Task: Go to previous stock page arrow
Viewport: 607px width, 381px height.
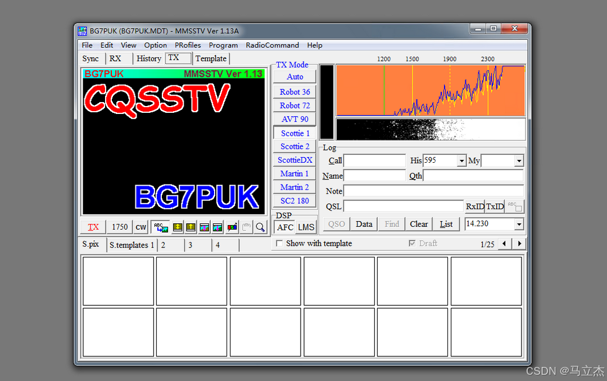Action: click(x=504, y=244)
